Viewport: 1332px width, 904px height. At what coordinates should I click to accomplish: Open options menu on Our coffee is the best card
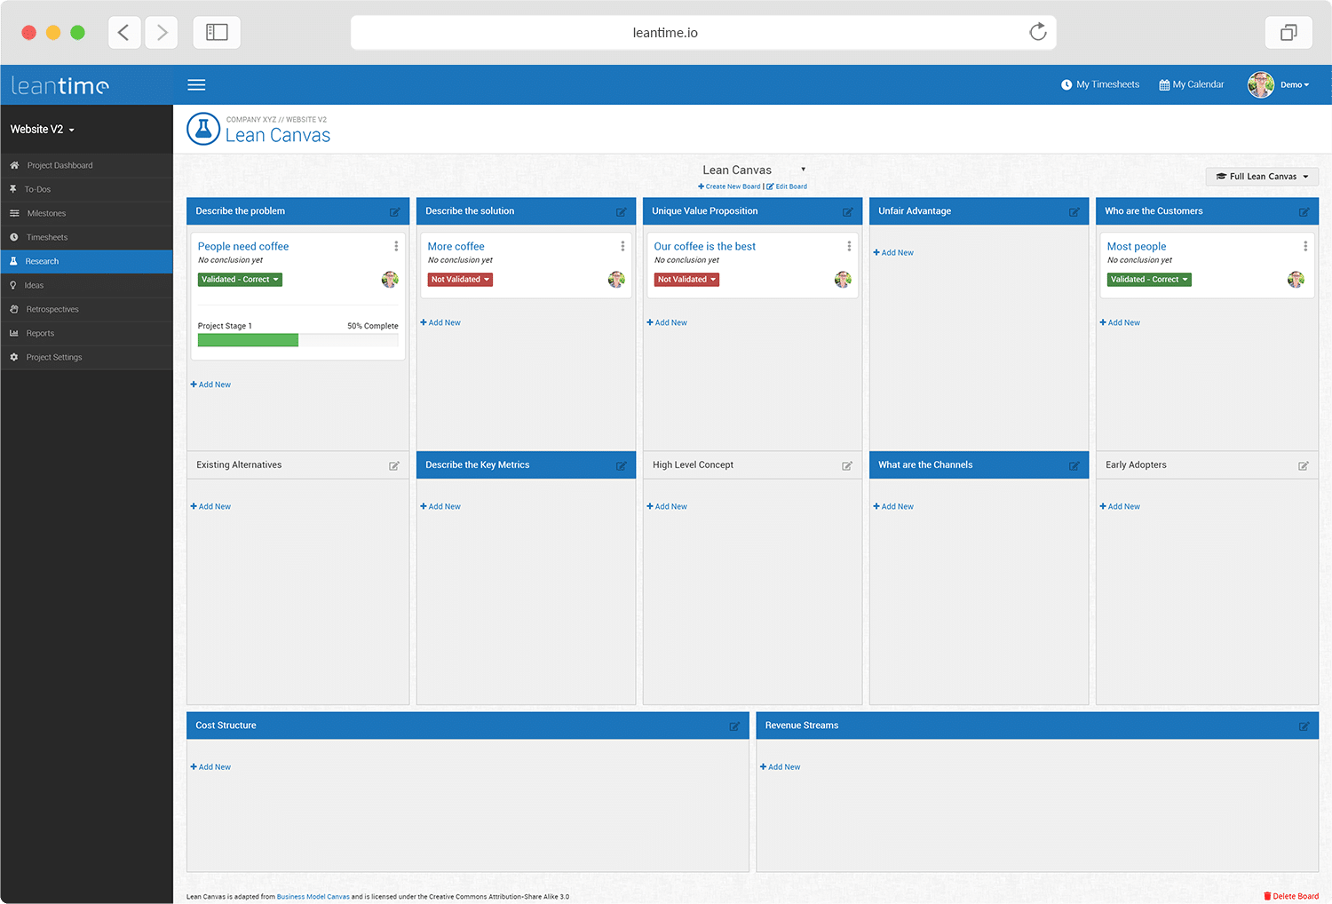pos(849,246)
